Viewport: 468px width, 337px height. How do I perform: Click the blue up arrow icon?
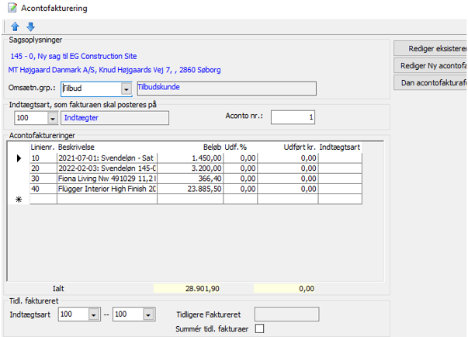click(15, 26)
